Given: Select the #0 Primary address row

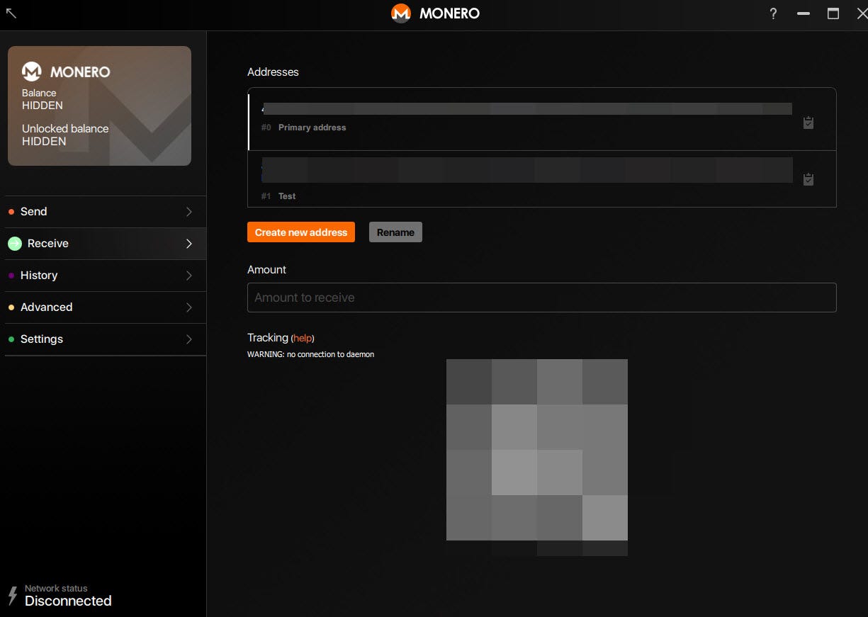Looking at the screenshot, I should click(542, 119).
